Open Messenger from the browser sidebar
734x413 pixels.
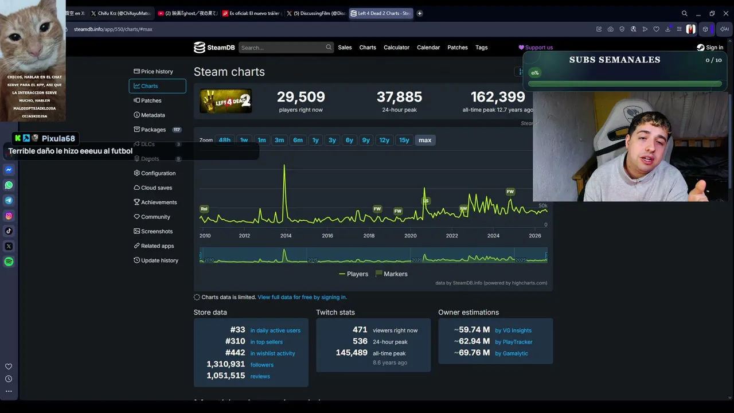[9, 170]
